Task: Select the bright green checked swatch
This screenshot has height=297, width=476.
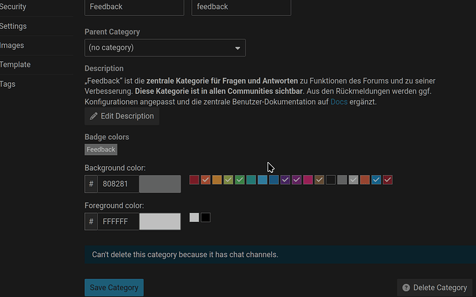Action: [x=240, y=180]
